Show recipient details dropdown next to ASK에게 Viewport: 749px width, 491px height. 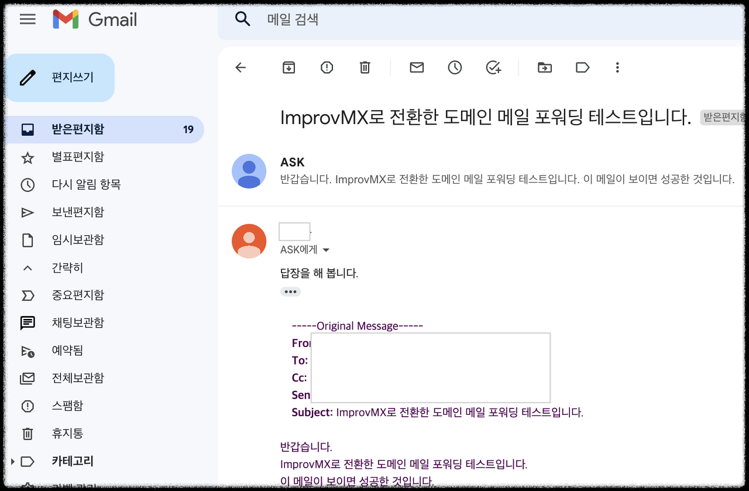coord(326,250)
